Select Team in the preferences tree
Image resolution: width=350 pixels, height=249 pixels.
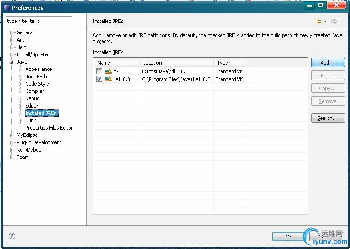click(22, 157)
